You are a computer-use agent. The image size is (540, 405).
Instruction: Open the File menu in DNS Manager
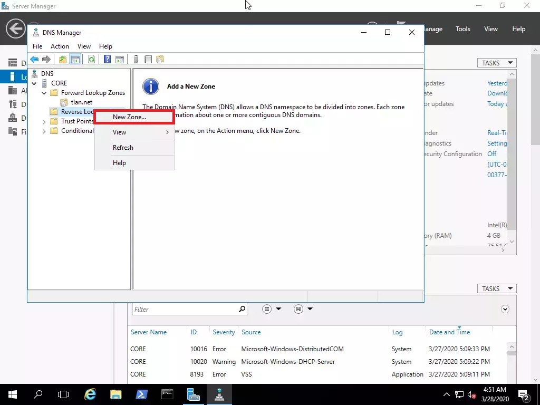pyautogui.click(x=37, y=46)
